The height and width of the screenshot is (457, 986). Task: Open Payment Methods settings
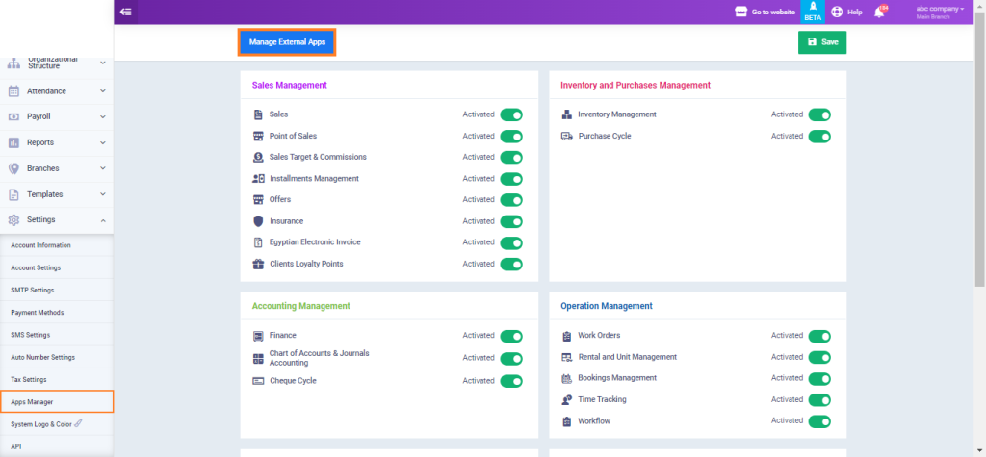pos(57,313)
